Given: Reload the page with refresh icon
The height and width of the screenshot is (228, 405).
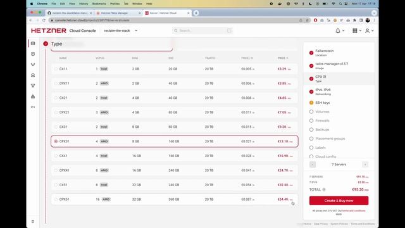Looking at the screenshot, I should coord(44,20).
